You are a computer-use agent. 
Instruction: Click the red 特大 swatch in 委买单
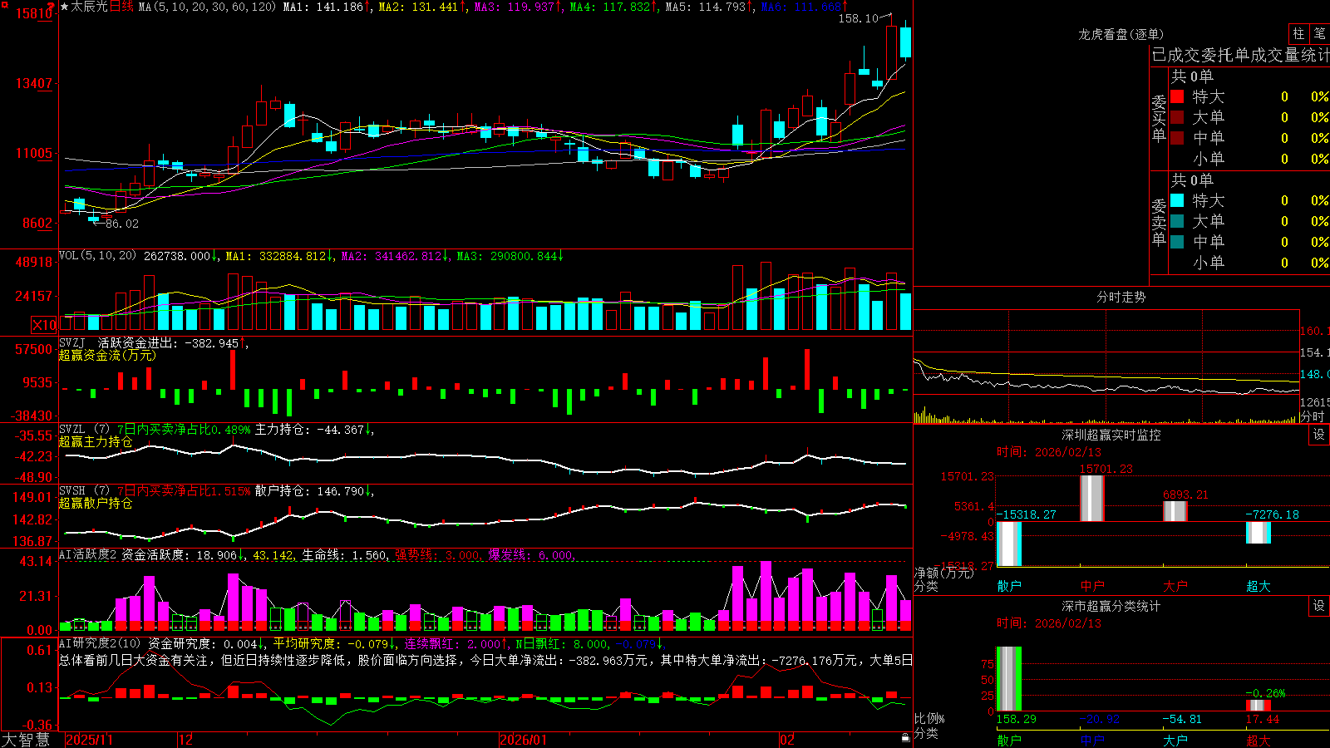tap(1177, 96)
